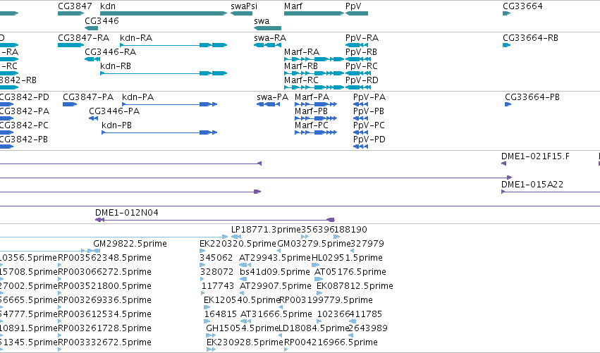Click the DME1-012N04 clone label
This screenshot has height=353, width=600.
pyautogui.click(x=127, y=213)
